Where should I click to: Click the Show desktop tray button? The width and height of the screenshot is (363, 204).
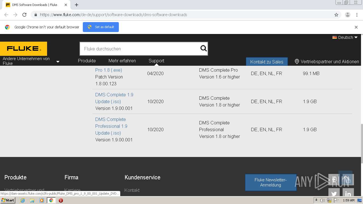click(360, 200)
